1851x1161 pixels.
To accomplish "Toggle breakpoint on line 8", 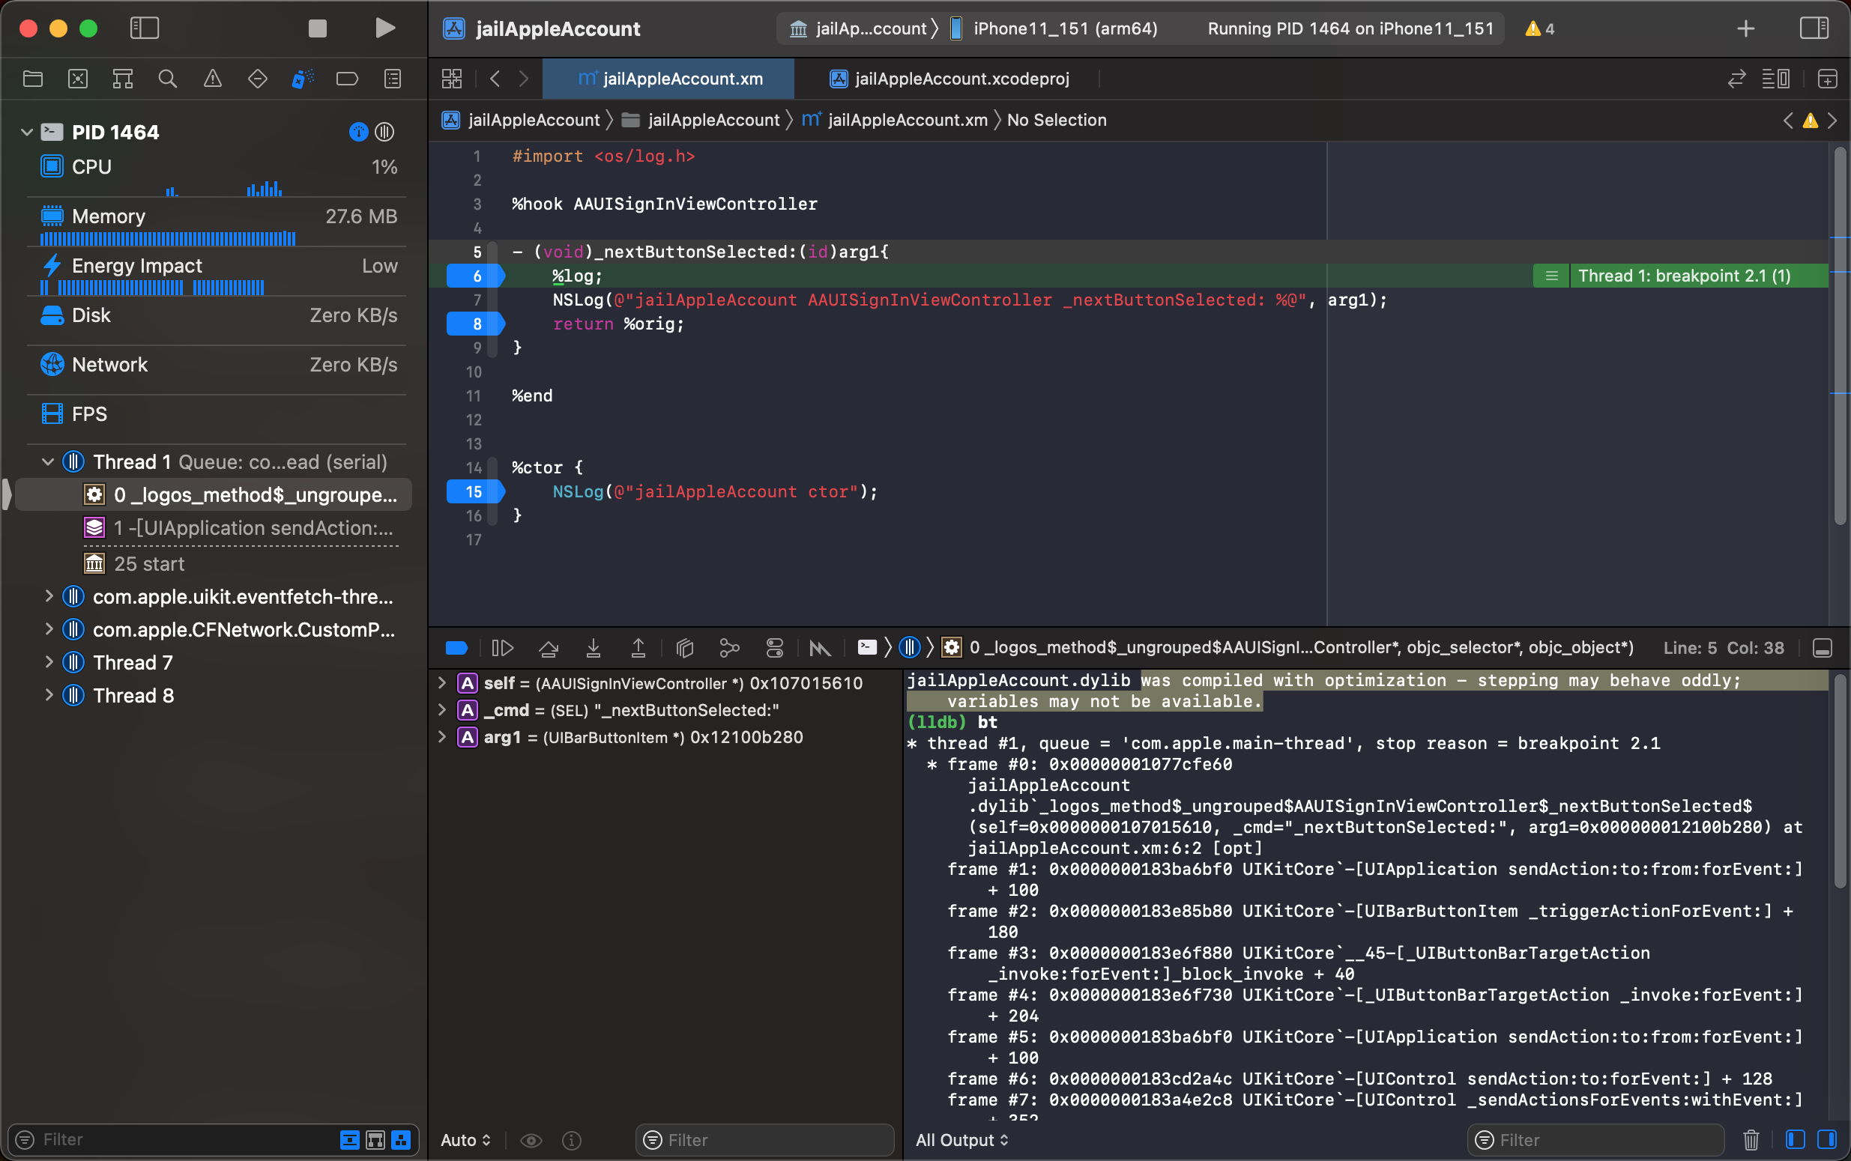I will (475, 324).
